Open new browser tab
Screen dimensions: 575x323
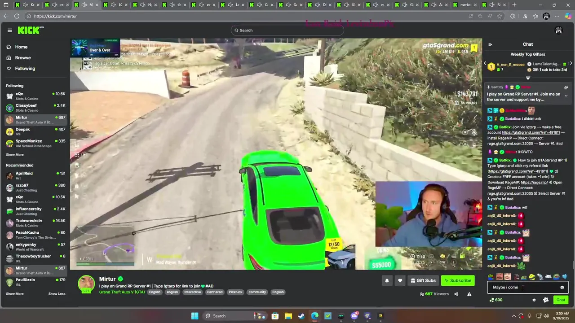click(514, 5)
